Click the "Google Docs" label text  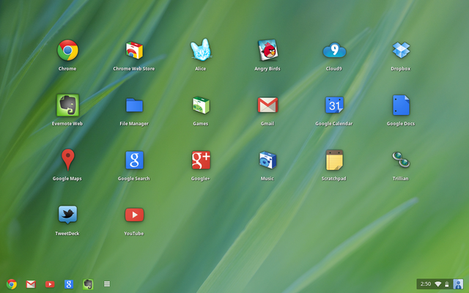[x=401, y=124]
